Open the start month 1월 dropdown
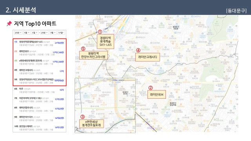Image resolution: width=251 pixels, height=141 pixels. pyautogui.click(x=27, y=33)
